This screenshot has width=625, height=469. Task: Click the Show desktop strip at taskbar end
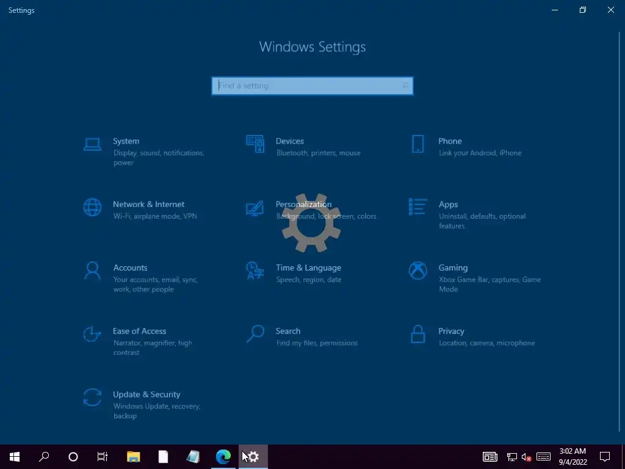623,457
